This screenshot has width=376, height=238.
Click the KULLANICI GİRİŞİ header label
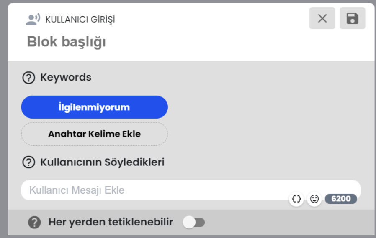(x=80, y=20)
